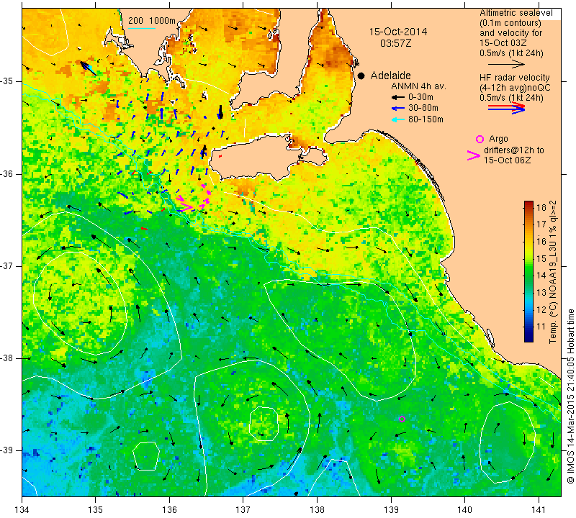Click the 140 longitude axis label
Image resolution: width=576 pixels, height=518 pixels.
(464, 510)
